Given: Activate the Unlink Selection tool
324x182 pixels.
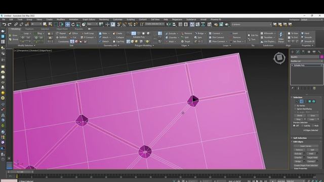Looking at the screenshot, I should 21,24.
